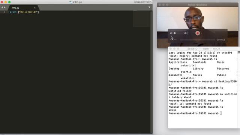
Task: Click the recording progress bar in Movie Recording
Action: [198, 40]
